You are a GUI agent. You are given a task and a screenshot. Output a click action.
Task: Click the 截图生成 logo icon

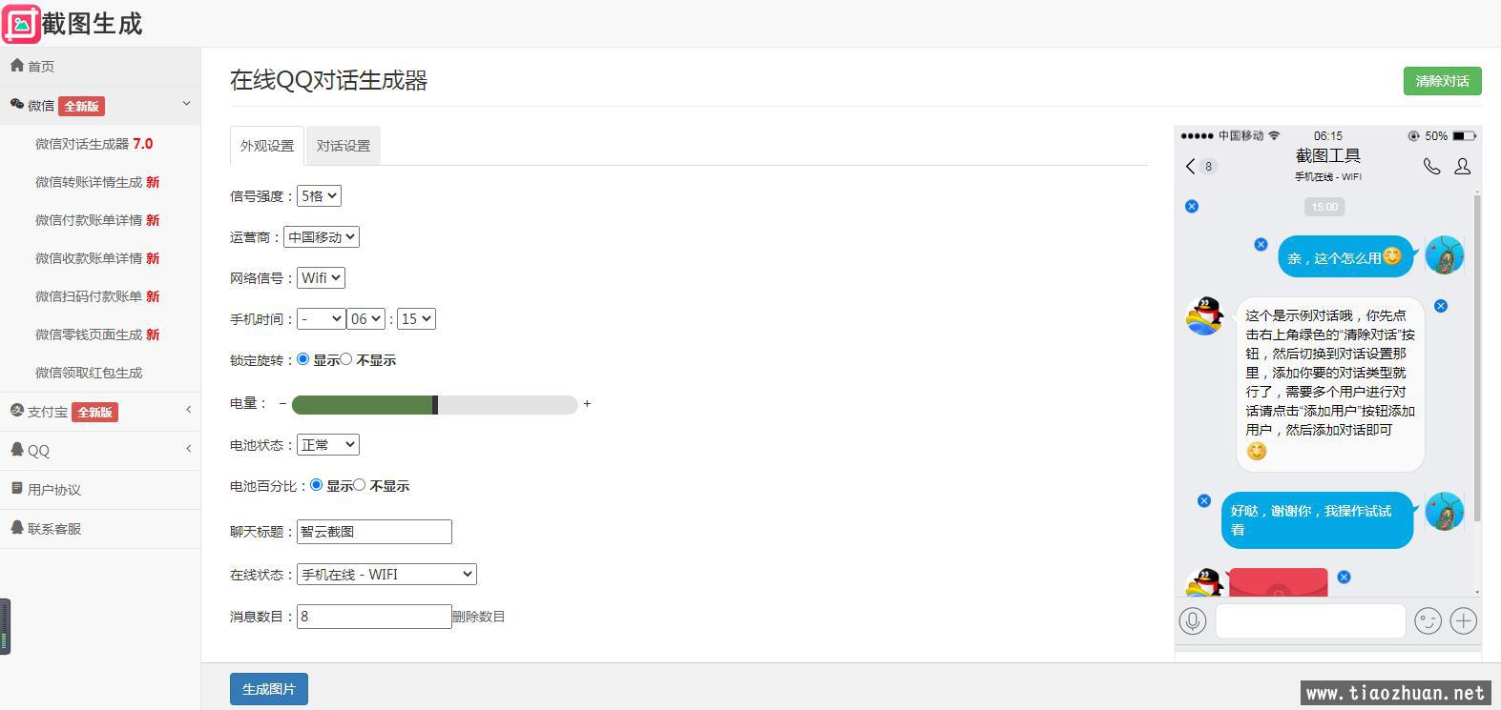[21, 24]
